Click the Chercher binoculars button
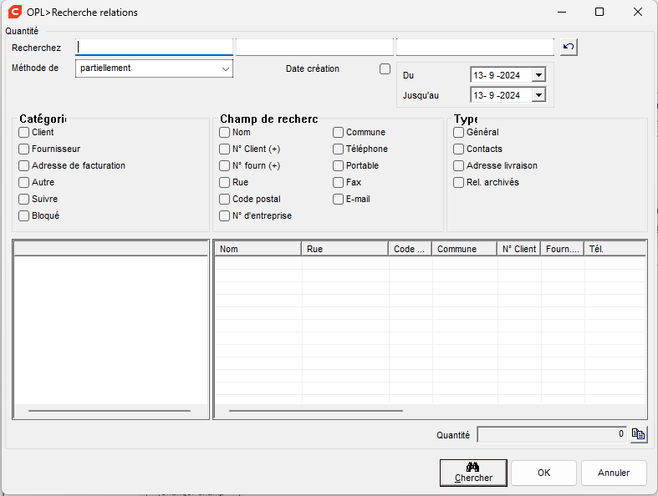This screenshot has height=496, width=658. coord(473,473)
